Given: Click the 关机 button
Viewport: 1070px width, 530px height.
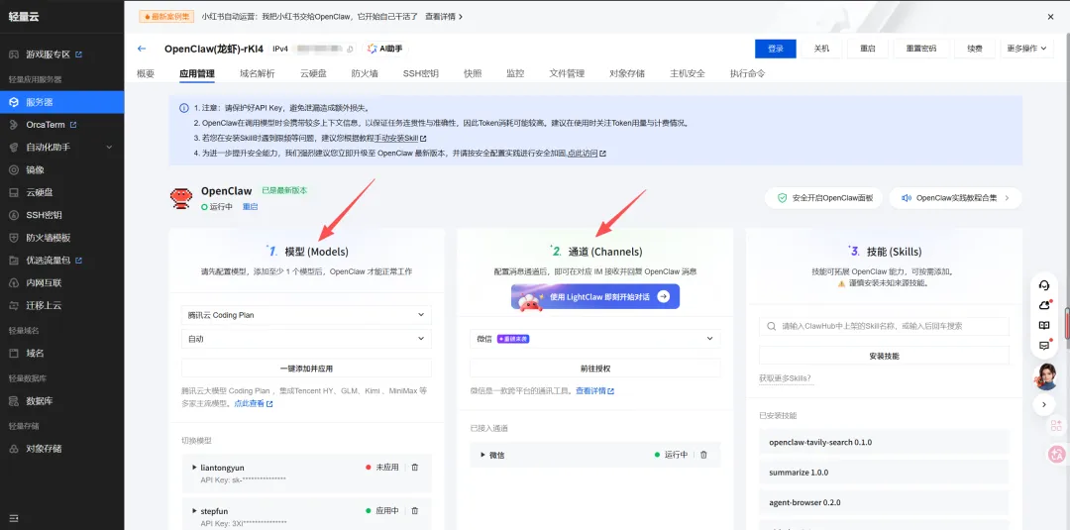Looking at the screenshot, I should 821,49.
